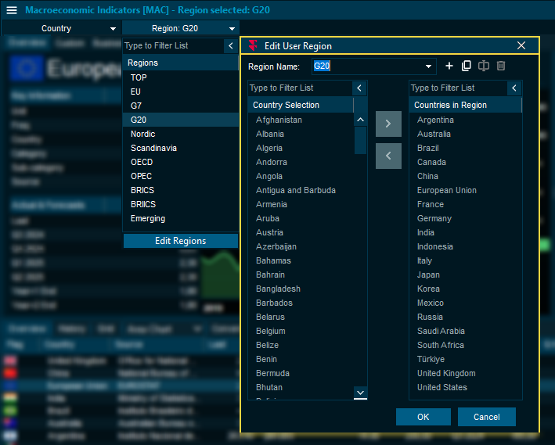Confirm changes with the OK button
This screenshot has width=555, height=445.
pyautogui.click(x=423, y=417)
